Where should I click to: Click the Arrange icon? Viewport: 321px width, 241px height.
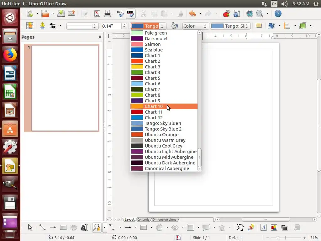[303, 26]
